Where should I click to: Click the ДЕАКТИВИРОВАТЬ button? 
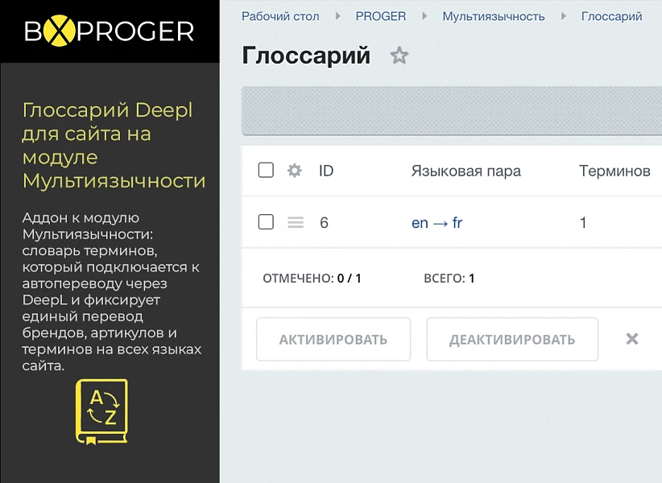coord(512,339)
